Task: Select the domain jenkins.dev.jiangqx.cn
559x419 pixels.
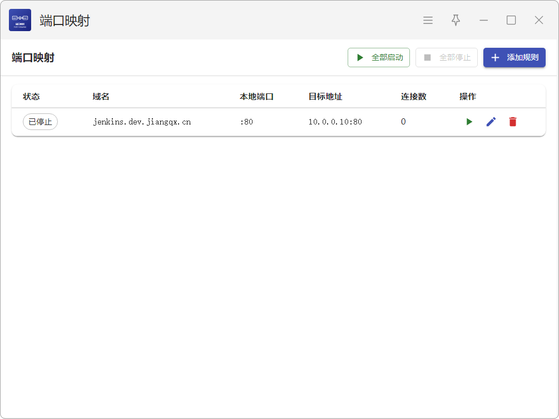Action: pyautogui.click(x=142, y=122)
